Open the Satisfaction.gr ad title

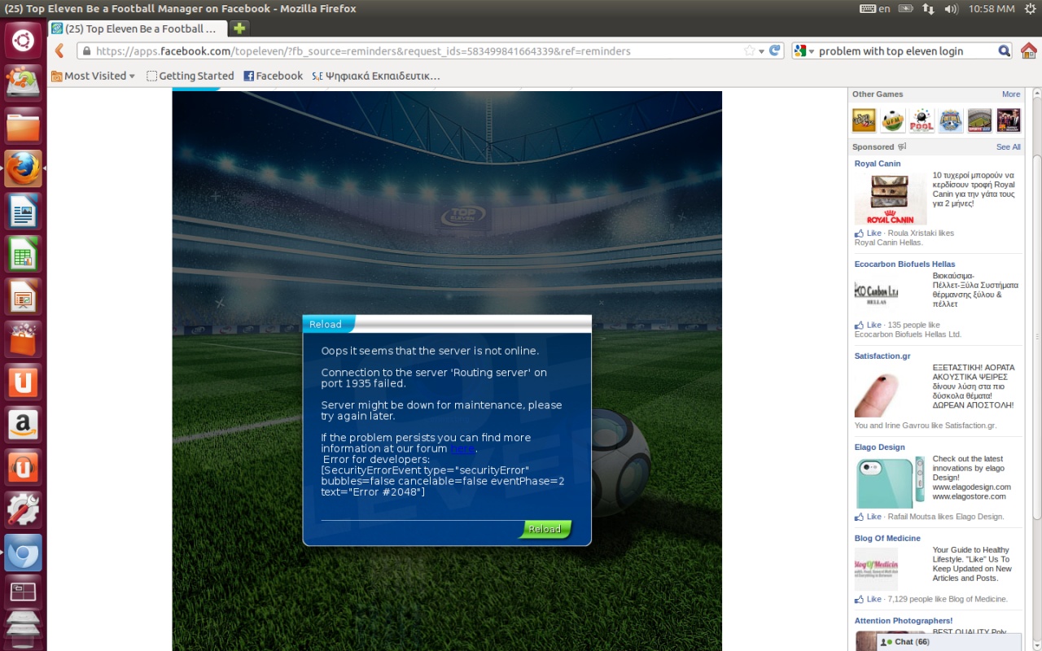coord(882,356)
